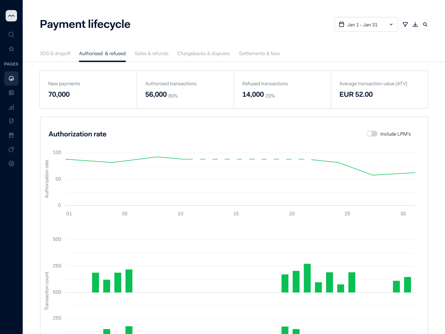
Task: Click the Authorised transactions card
Action: (185, 89)
